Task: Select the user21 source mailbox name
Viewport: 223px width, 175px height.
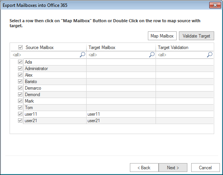Action: click(31, 121)
